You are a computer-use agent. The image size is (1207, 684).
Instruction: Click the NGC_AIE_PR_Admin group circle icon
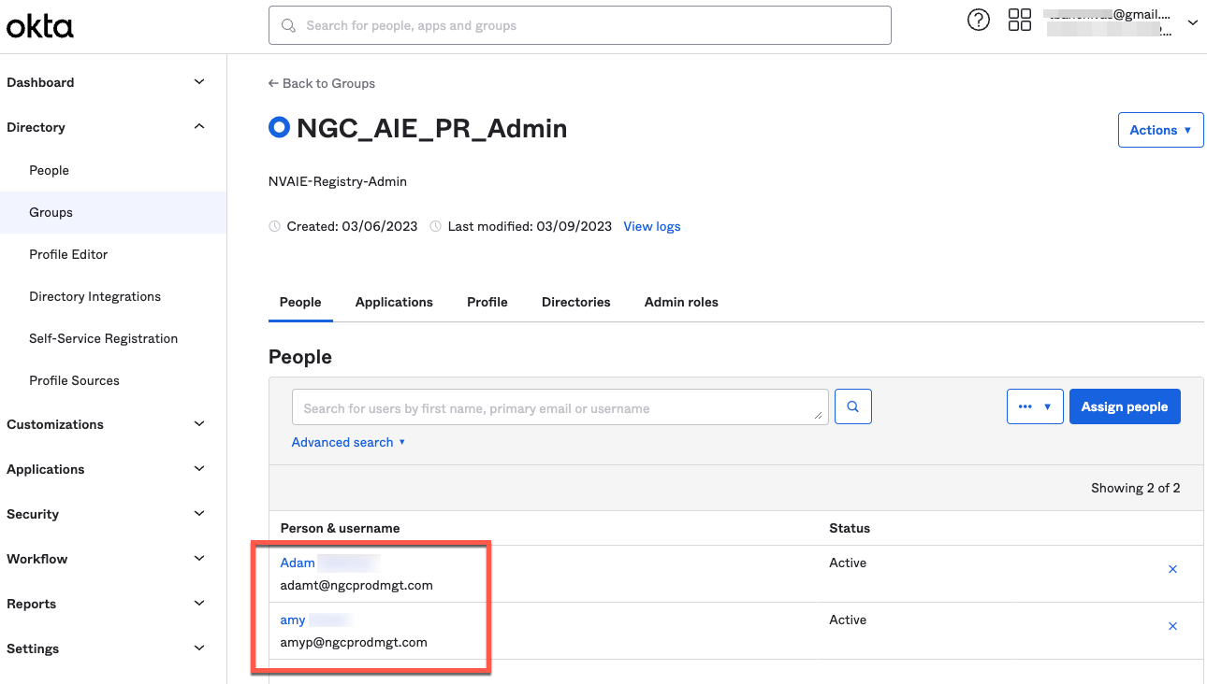[279, 128]
